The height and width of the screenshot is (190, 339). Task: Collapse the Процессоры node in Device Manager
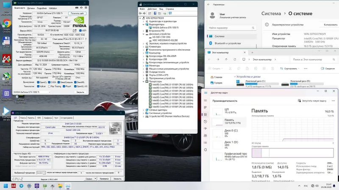click(143, 81)
